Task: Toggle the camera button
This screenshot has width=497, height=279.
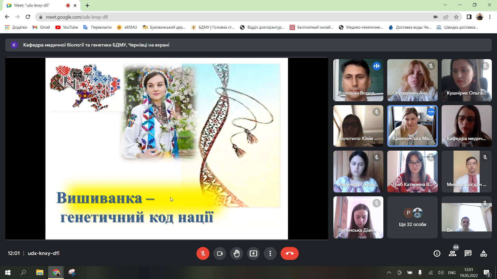Action: 220,253
